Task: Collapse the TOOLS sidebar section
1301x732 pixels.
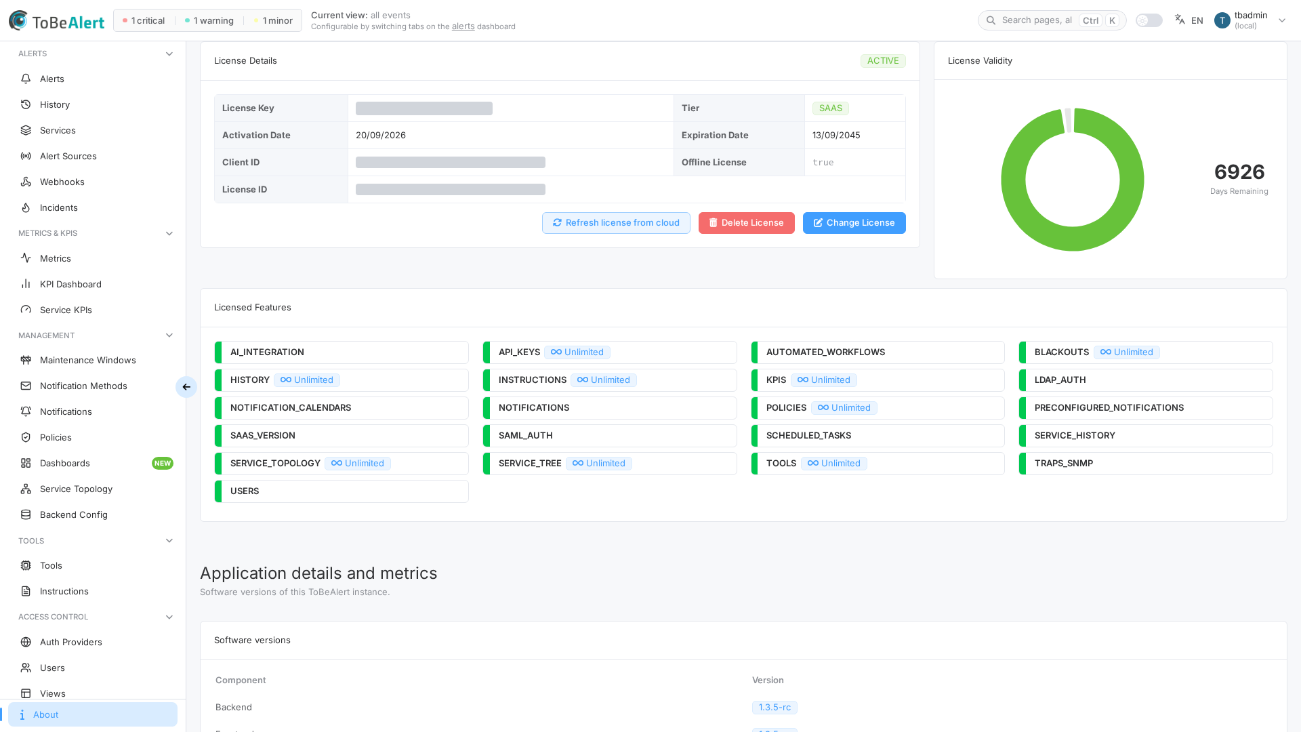Action: [x=169, y=541]
